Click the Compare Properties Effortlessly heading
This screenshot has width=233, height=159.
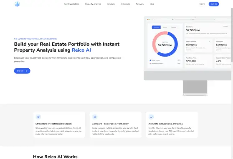click(110, 124)
